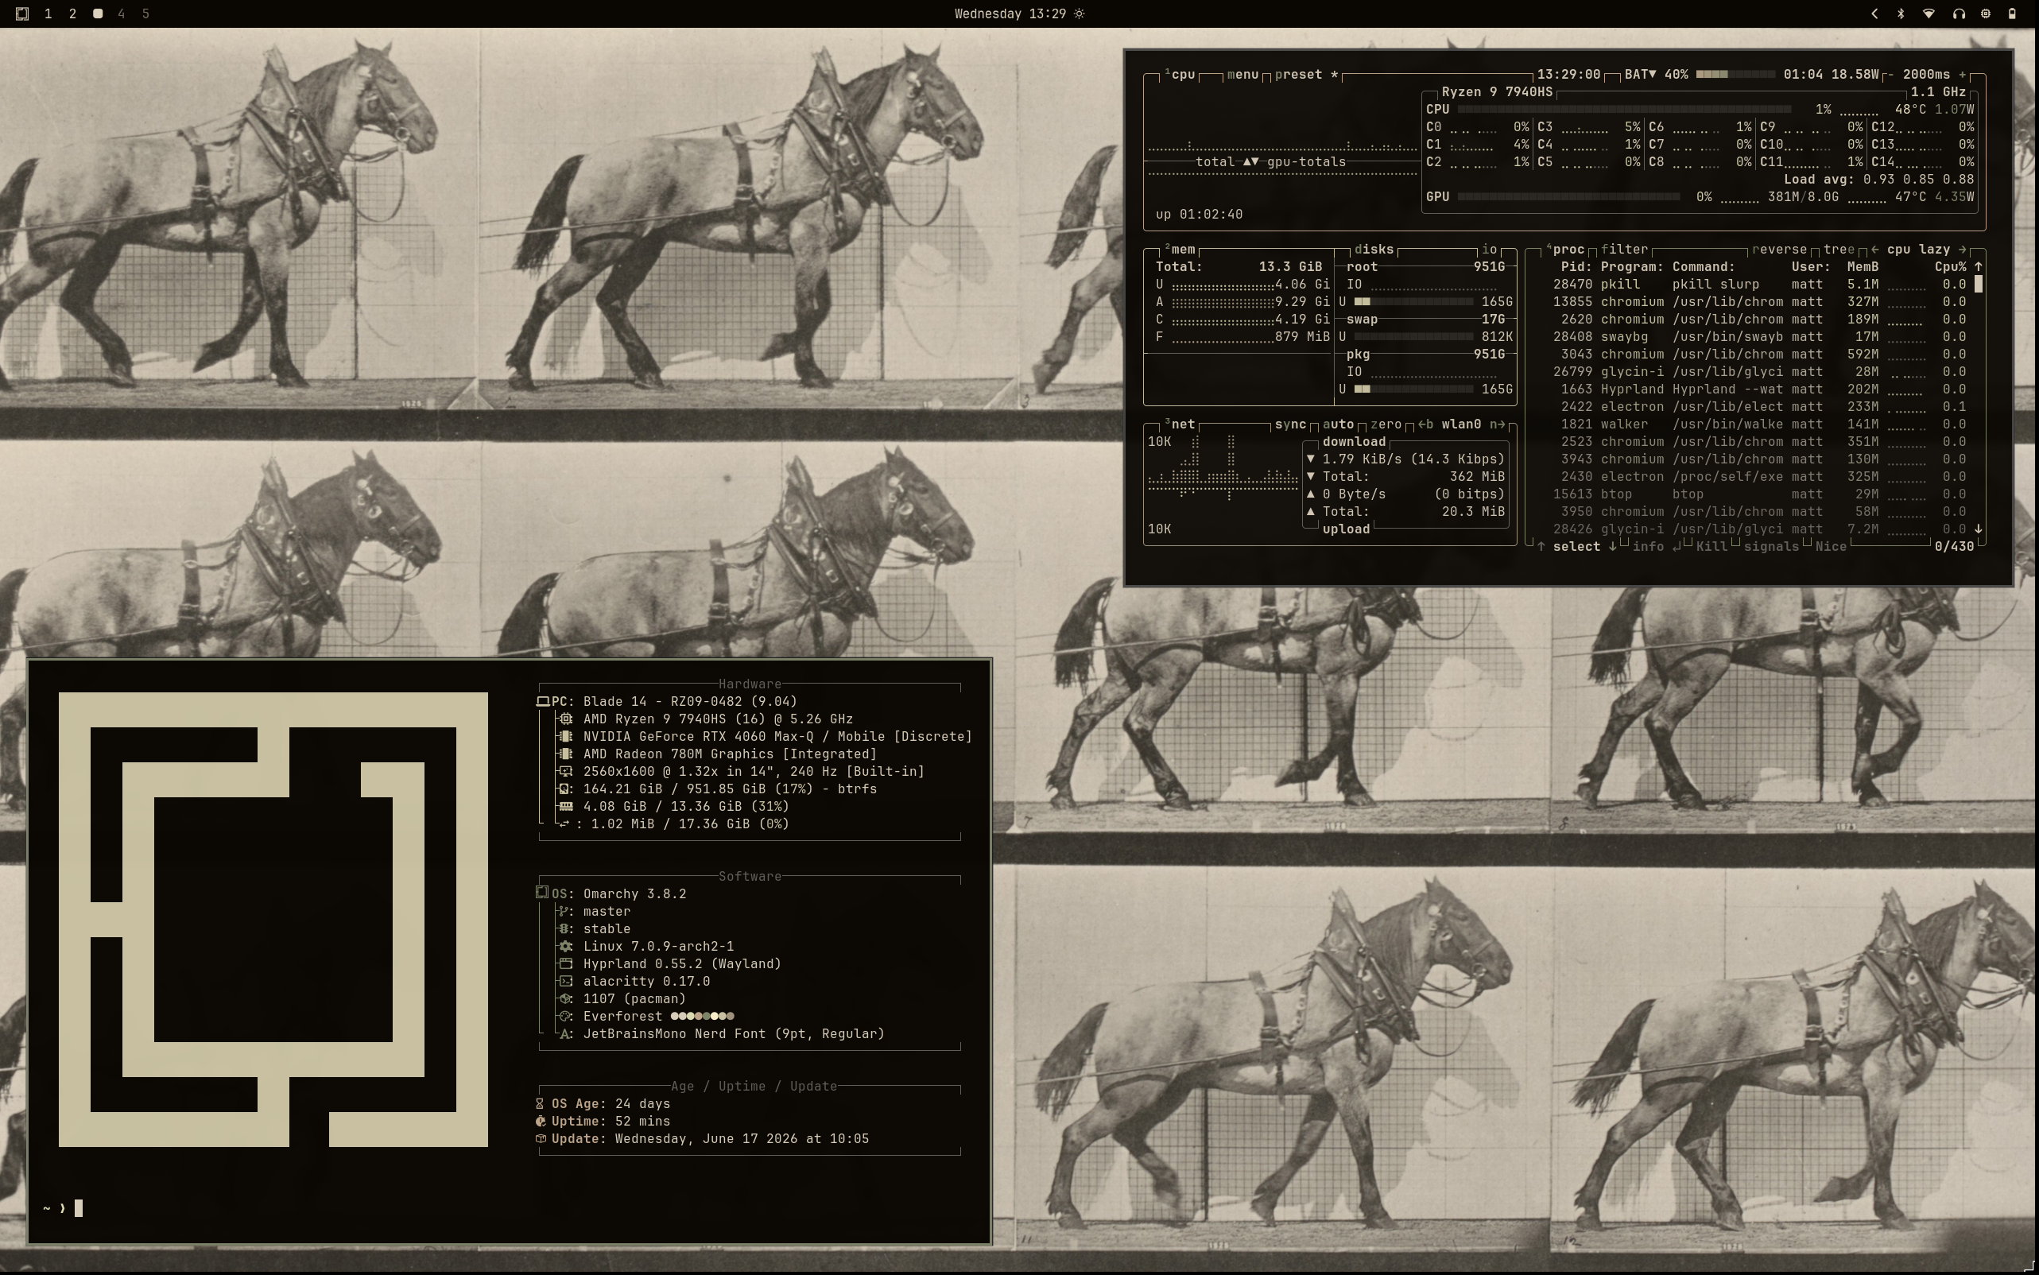The height and width of the screenshot is (1275, 2039).
Task: Switch to workspace 4
Action: coord(122,14)
